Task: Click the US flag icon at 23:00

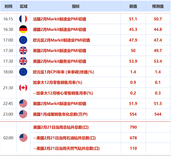Action: [x=23, y=114]
